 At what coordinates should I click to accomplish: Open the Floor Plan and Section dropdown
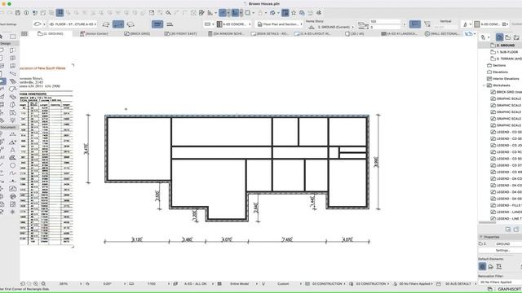[280, 24]
